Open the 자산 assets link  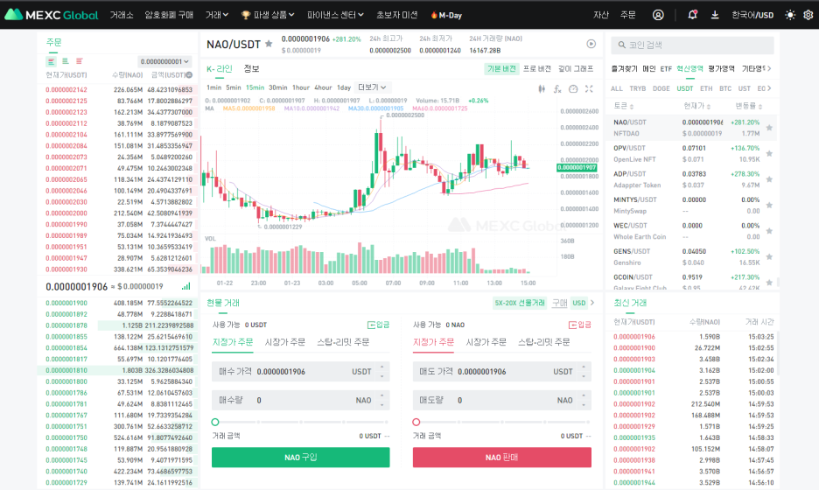[x=601, y=15]
